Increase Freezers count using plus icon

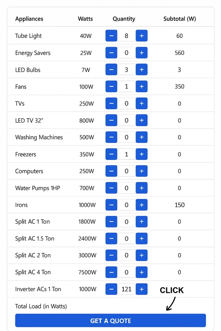[141, 154]
